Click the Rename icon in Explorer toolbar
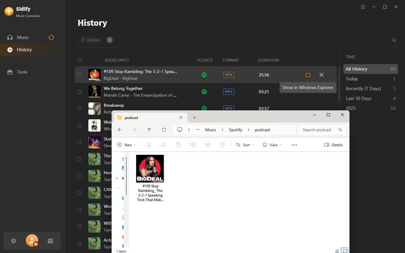Image resolution: width=405 pixels, height=253 pixels. click(193, 145)
